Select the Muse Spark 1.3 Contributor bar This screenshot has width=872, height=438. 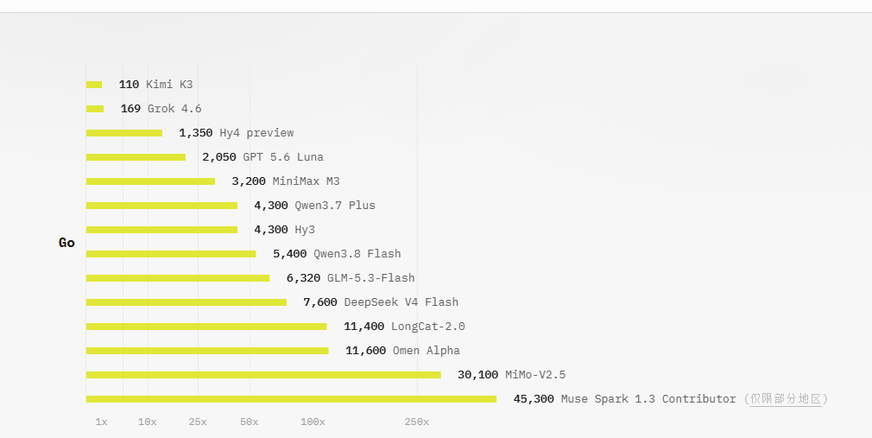(x=291, y=399)
